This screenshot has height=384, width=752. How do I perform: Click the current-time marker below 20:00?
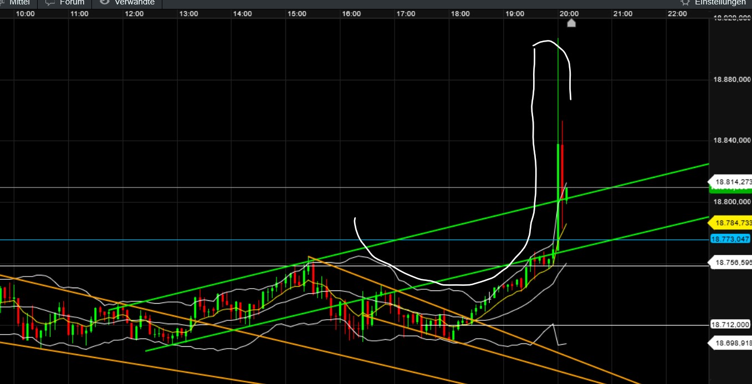[571, 23]
